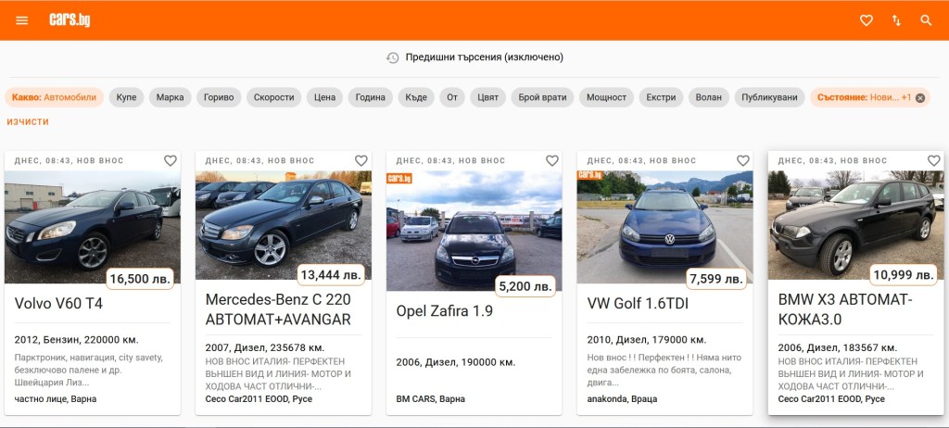This screenshot has height=428, width=949.
Task: Click '2012, Бензин, 220000 км.' text
Action: click(77, 340)
